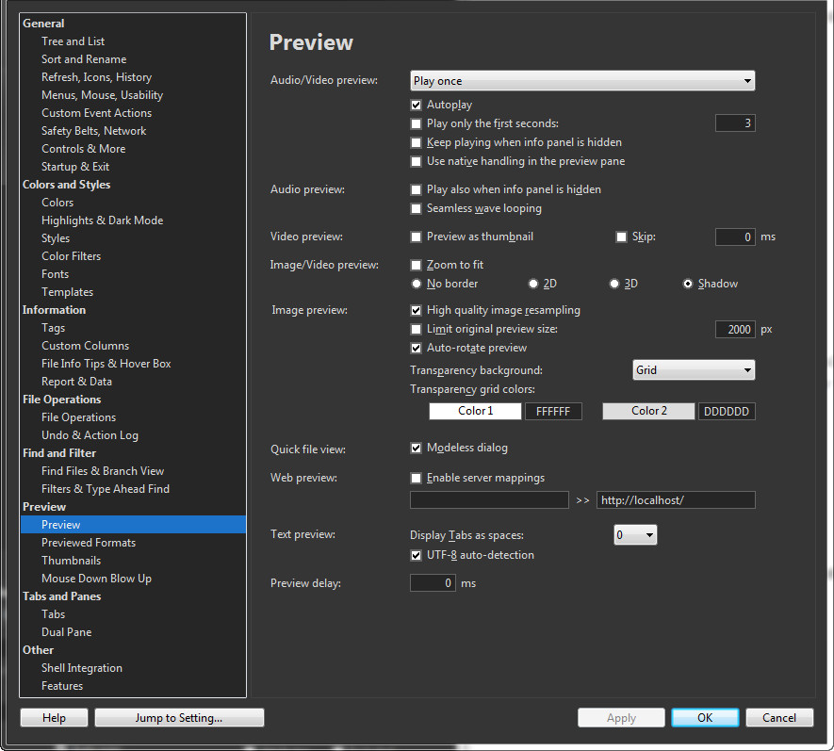Viewport: 834px width, 751px height.
Task: Pick Color 1 transparency grid swatch
Action: (475, 411)
